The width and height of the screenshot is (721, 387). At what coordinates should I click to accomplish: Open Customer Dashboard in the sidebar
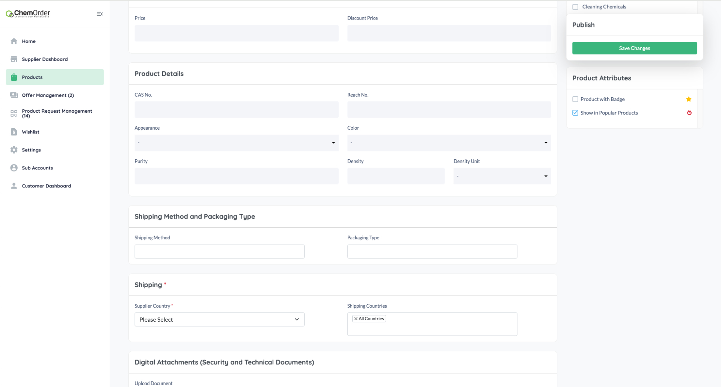tap(46, 186)
